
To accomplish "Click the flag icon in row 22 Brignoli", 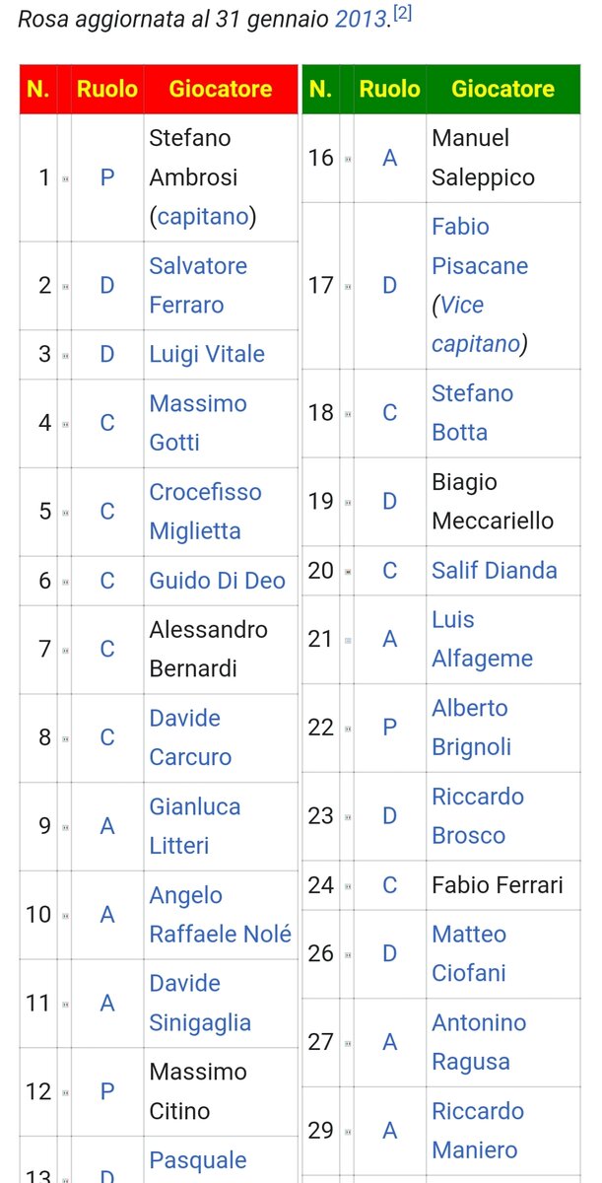I will pyautogui.click(x=347, y=729).
